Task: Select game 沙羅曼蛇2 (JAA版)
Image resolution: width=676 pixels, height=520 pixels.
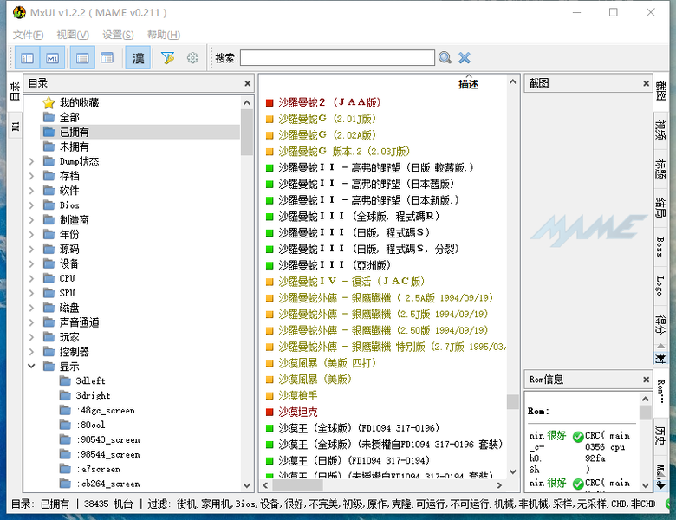Action: point(329,102)
